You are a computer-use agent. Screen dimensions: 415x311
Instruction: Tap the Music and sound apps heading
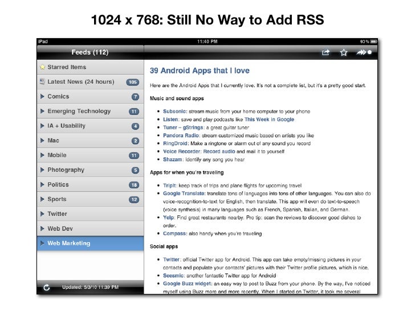pyautogui.click(x=177, y=99)
